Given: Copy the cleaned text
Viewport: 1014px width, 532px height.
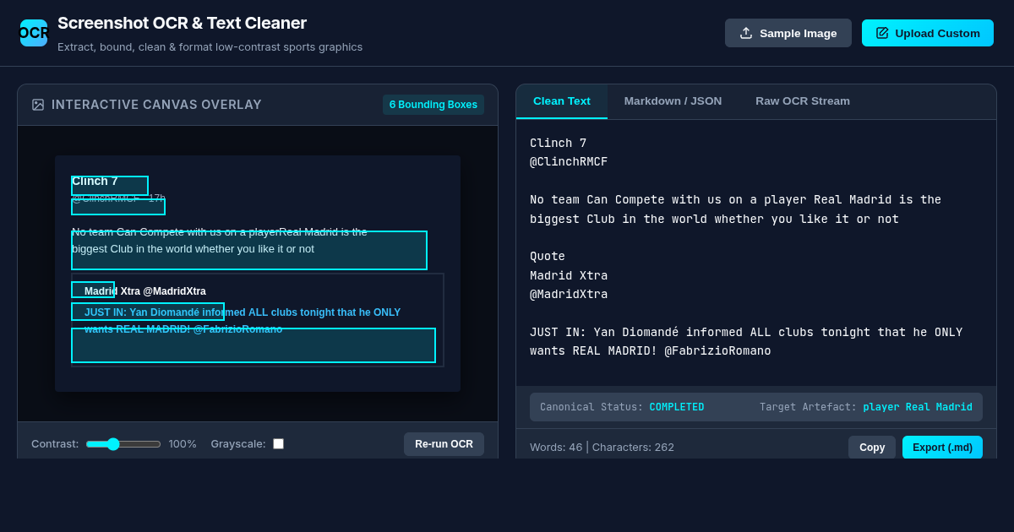Looking at the screenshot, I should pos(872,448).
